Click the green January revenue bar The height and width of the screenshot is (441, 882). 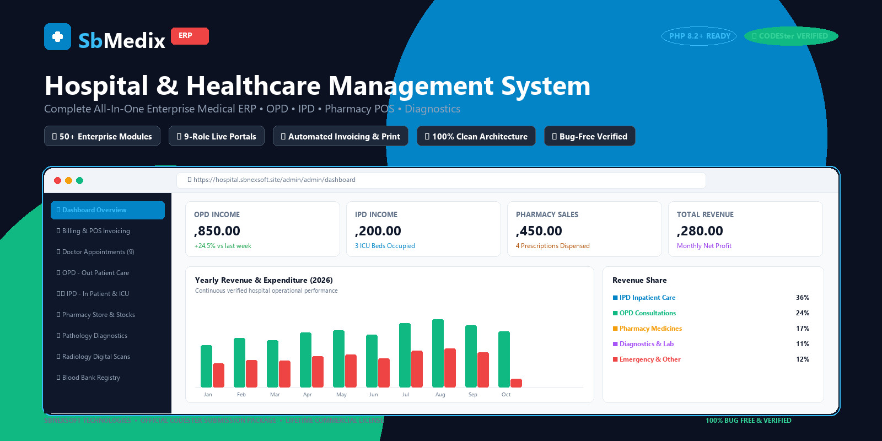207,366
